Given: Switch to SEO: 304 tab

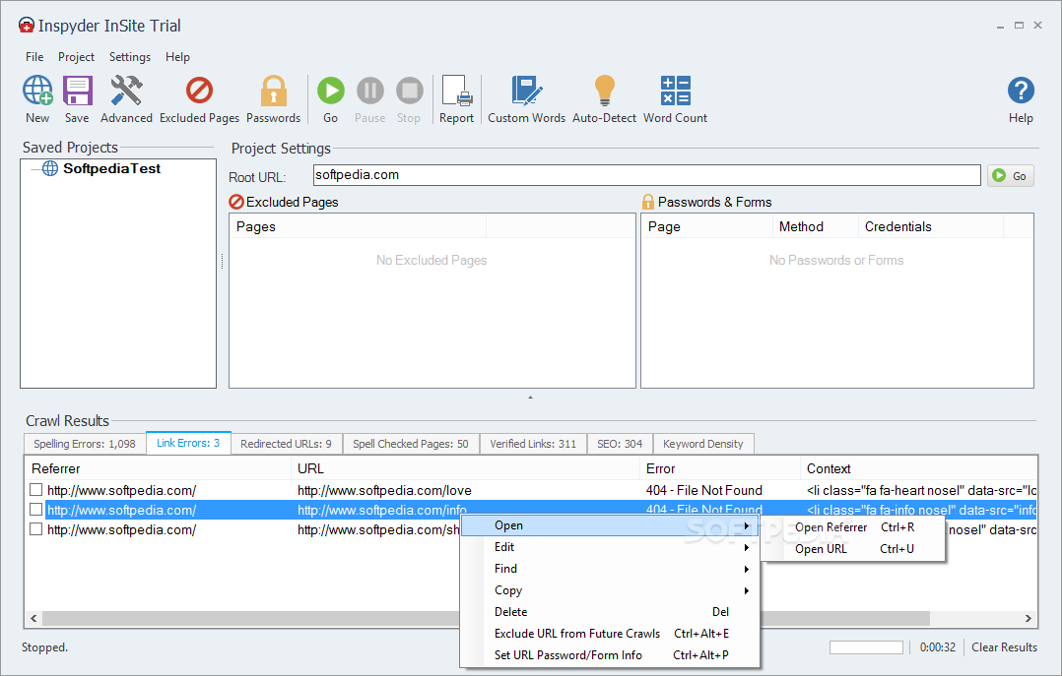Looking at the screenshot, I should [x=620, y=444].
